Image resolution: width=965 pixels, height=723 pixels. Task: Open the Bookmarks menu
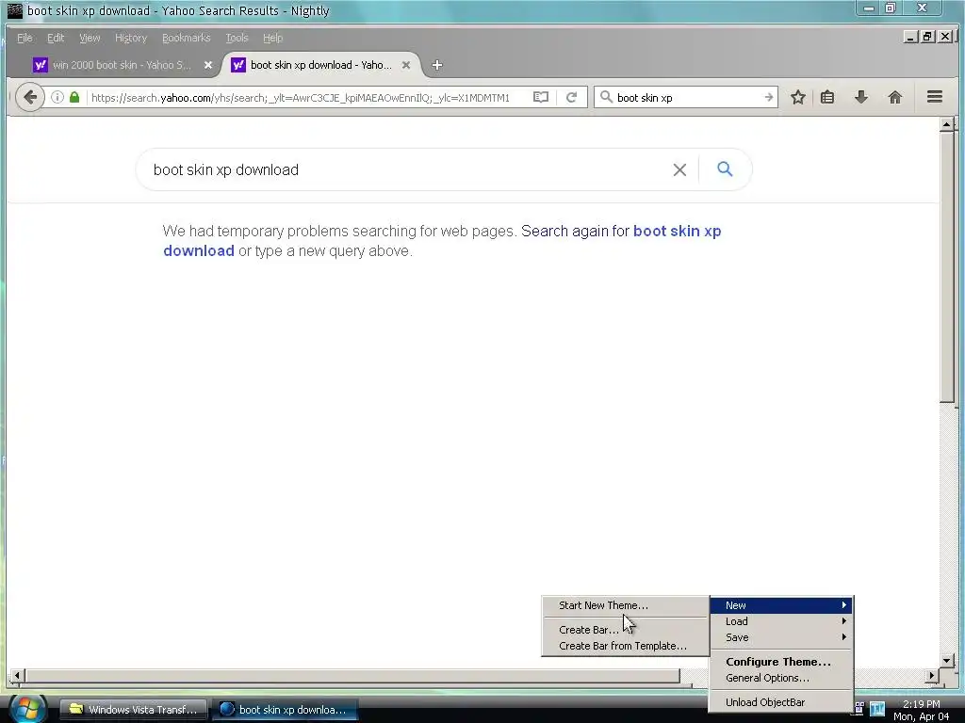186,38
